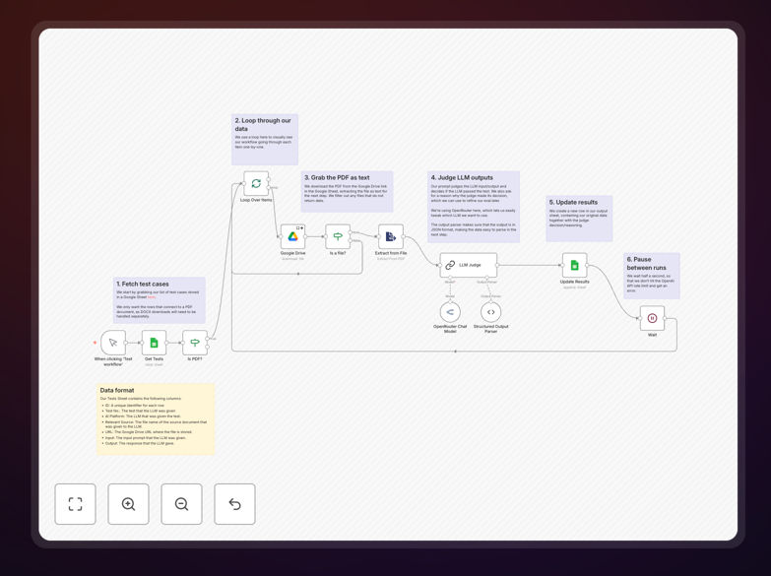Zoom out of the workflow canvas
This screenshot has height=576, width=771.
181,504
